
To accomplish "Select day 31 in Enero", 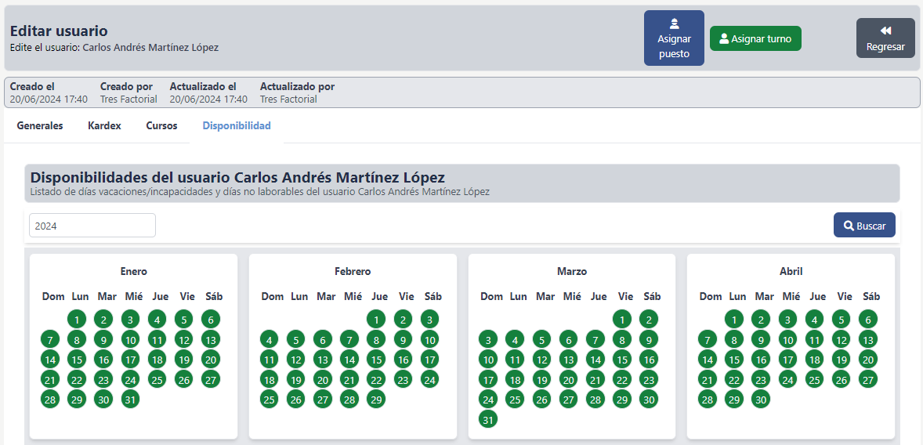I will tap(130, 400).
